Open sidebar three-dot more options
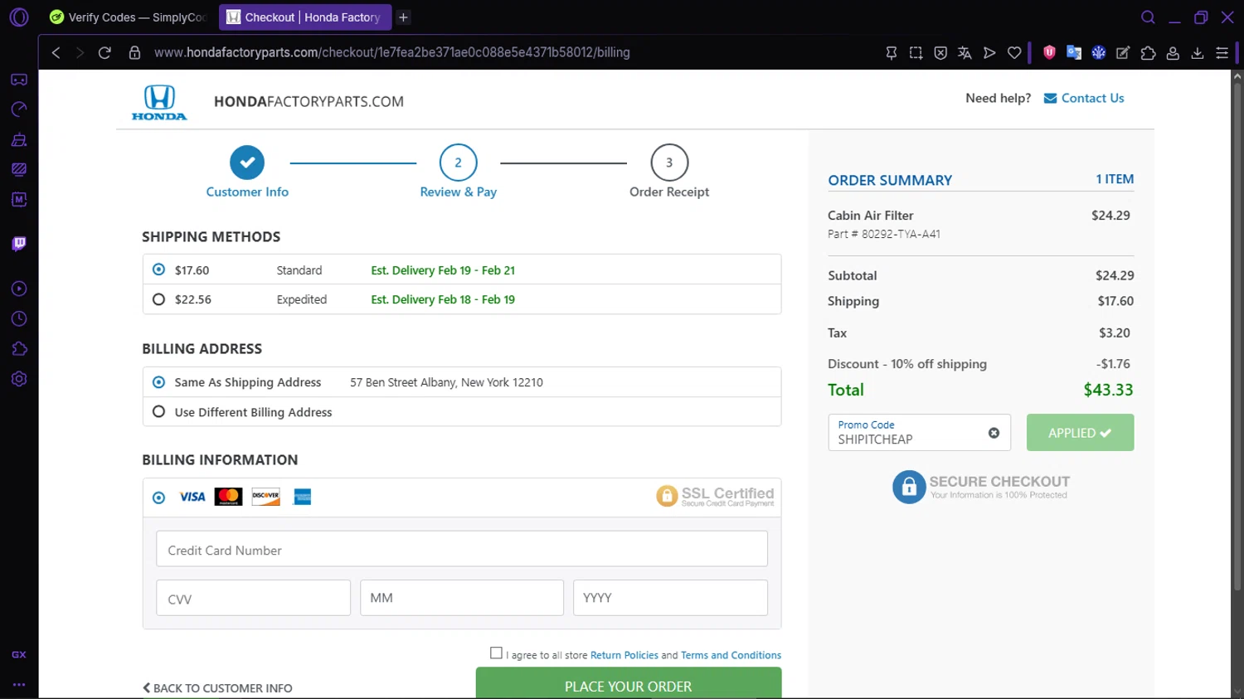1244x699 pixels. click(19, 685)
